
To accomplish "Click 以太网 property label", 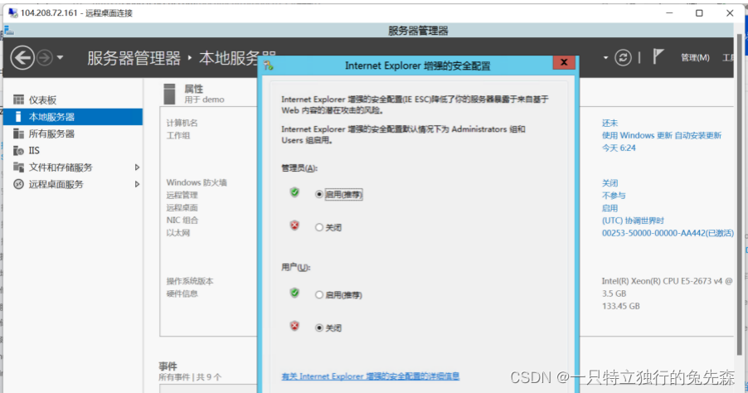I will [x=178, y=233].
